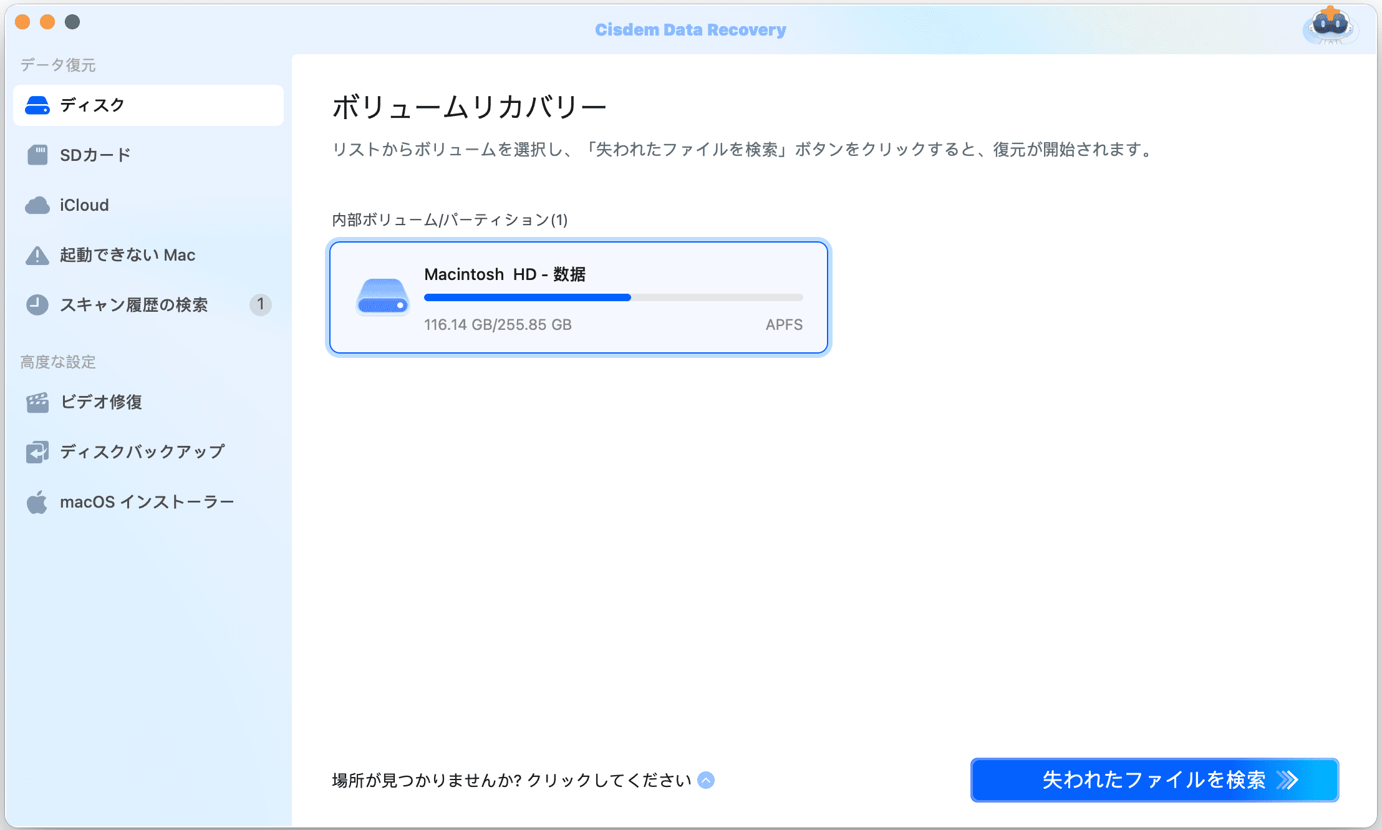The image size is (1382, 830).
Task: Click the Macintosh HD drive icon
Action: (x=382, y=297)
